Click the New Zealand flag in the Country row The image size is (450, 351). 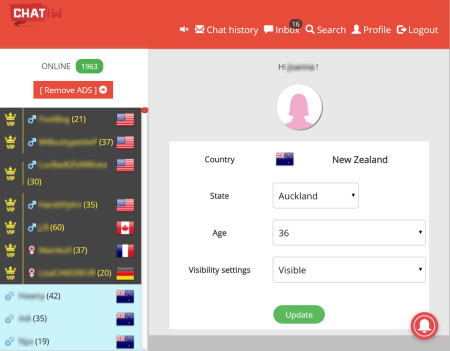[284, 159]
